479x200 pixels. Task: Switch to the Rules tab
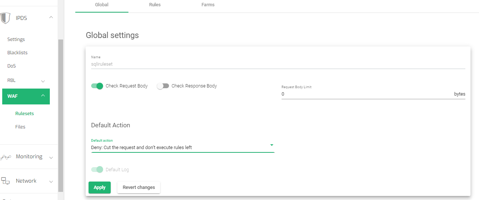(155, 5)
